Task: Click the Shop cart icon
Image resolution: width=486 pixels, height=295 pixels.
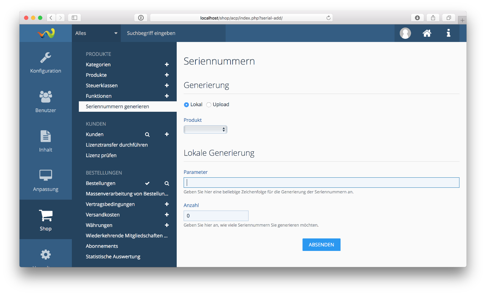Action: [x=45, y=216]
